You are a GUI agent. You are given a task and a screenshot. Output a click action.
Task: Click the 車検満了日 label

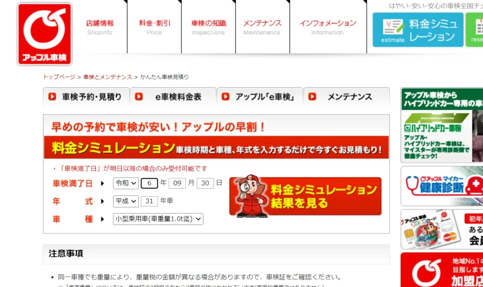(x=72, y=183)
